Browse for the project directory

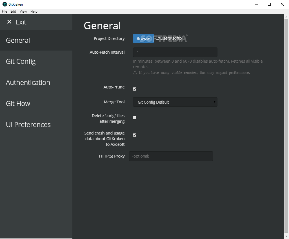[x=143, y=38]
